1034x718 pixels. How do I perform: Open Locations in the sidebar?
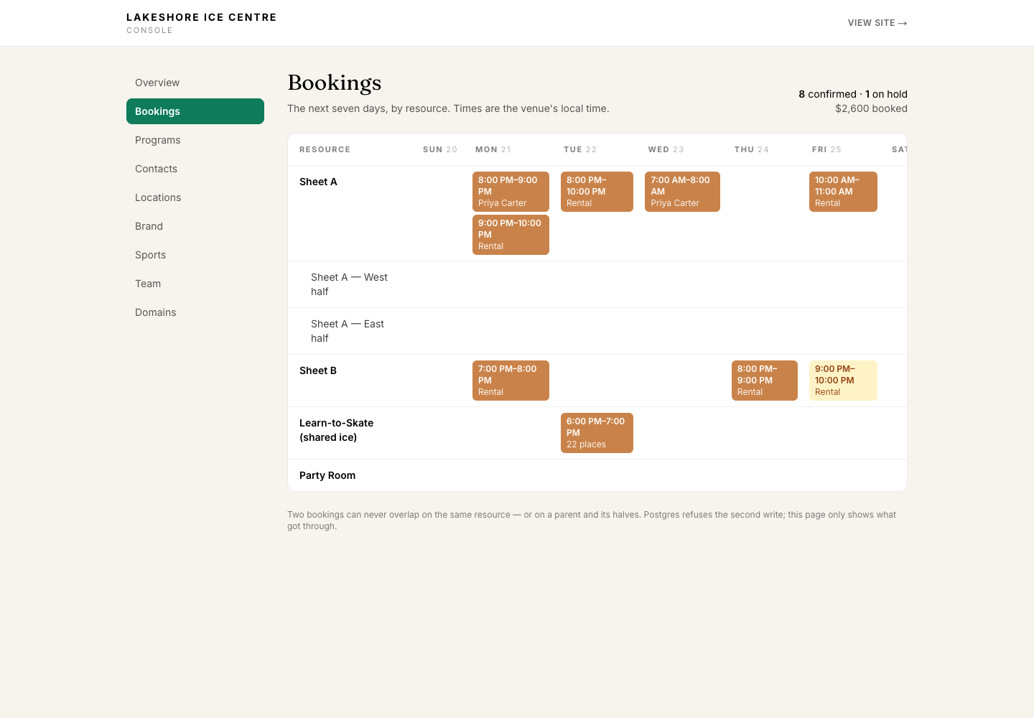point(195,197)
